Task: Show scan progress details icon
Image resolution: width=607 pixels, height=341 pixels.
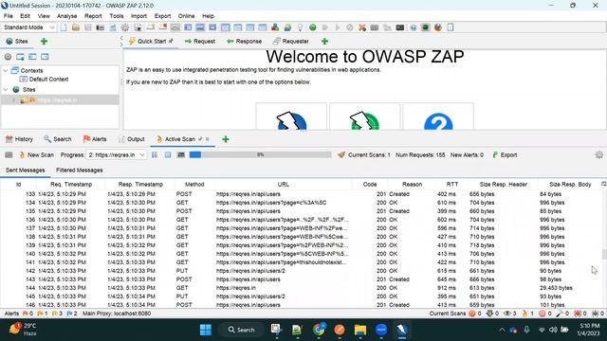Action: 181,154
